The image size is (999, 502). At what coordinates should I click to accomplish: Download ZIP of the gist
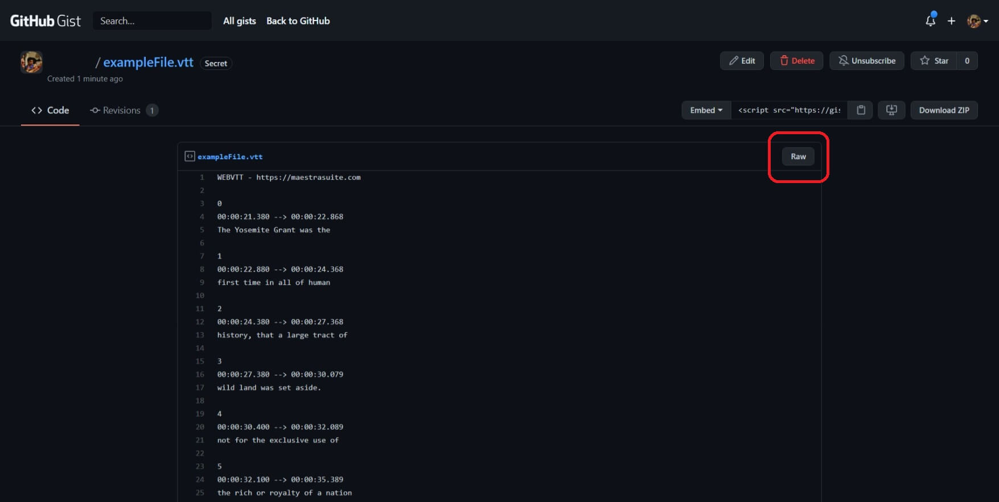coord(944,110)
